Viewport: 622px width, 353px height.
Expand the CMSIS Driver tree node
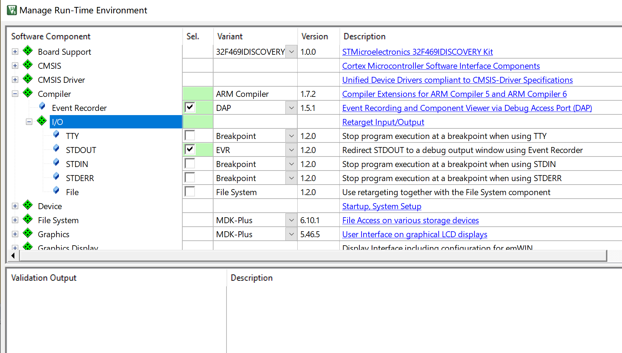(x=15, y=80)
